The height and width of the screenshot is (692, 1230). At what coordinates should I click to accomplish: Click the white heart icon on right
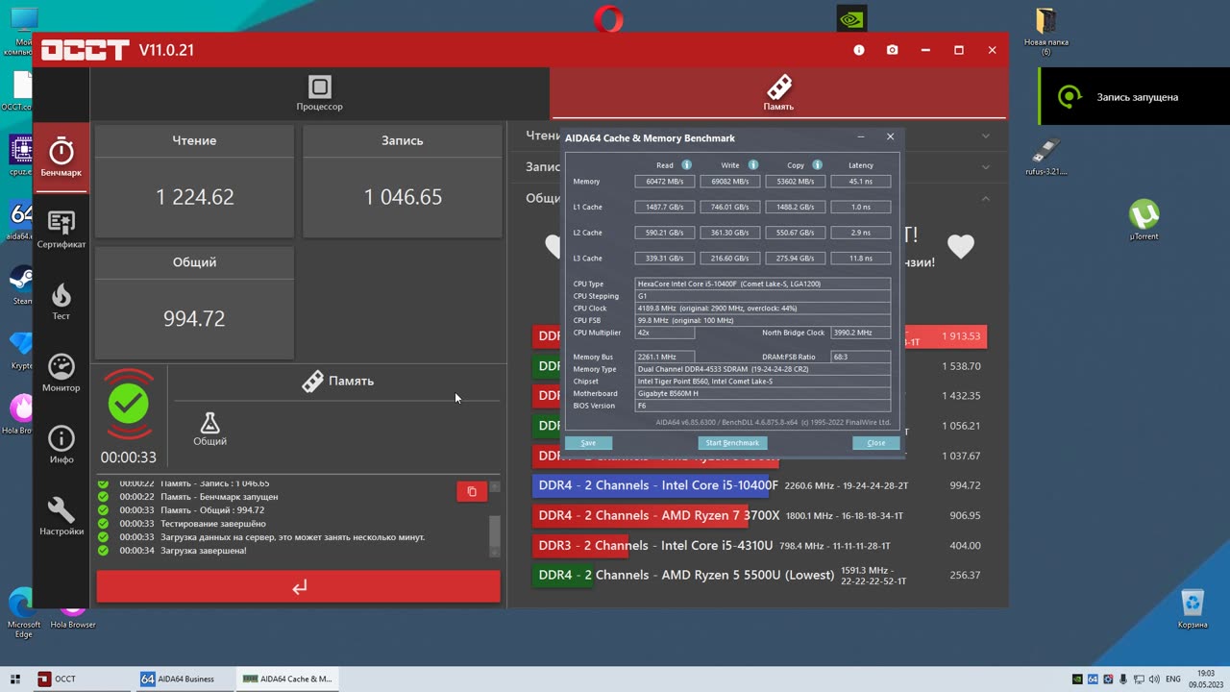point(961,247)
